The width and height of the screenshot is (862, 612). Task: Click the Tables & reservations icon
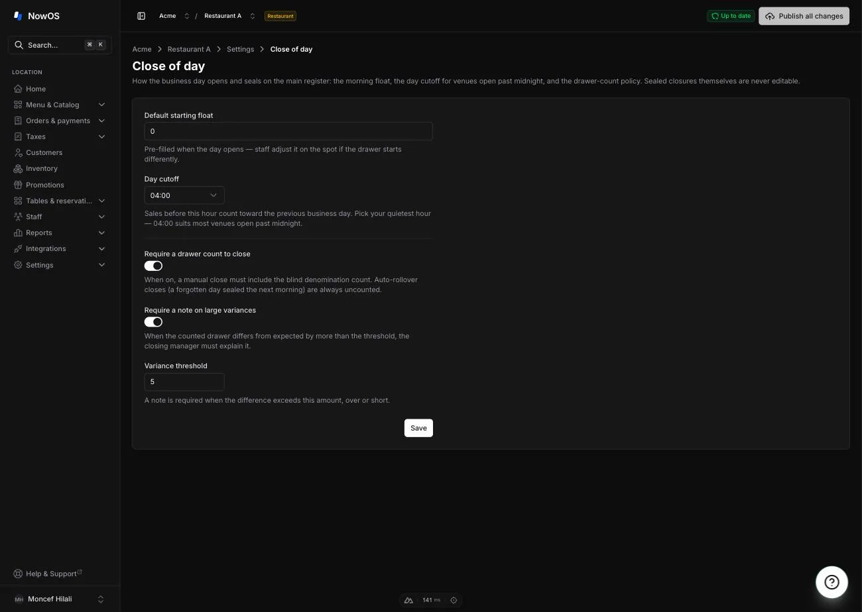(18, 201)
